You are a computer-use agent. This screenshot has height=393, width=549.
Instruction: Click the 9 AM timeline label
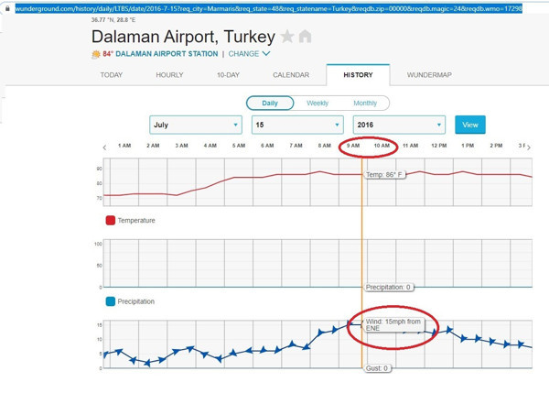353,146
